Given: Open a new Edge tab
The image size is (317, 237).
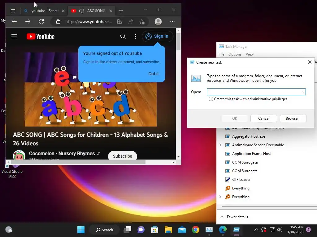Looking at the screenshot, I should click(121, 11).
